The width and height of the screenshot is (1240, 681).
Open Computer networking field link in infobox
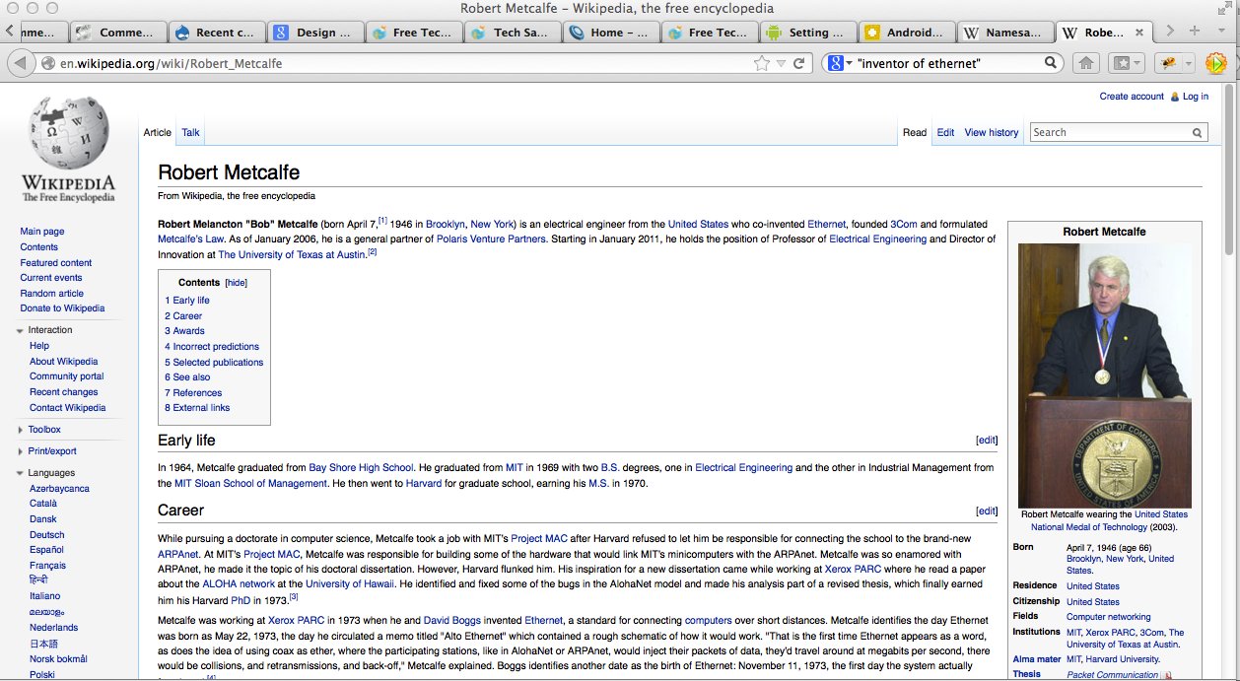[1108, 617]
